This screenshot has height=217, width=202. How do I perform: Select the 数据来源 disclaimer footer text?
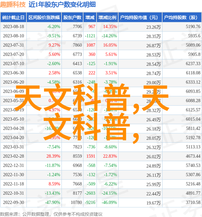click(x=51, y=214)
